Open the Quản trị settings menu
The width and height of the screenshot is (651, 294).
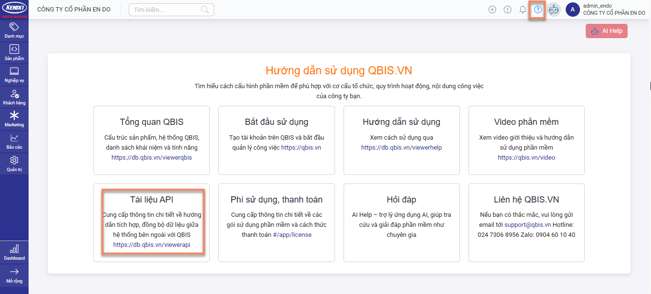(x=14, y=163)
